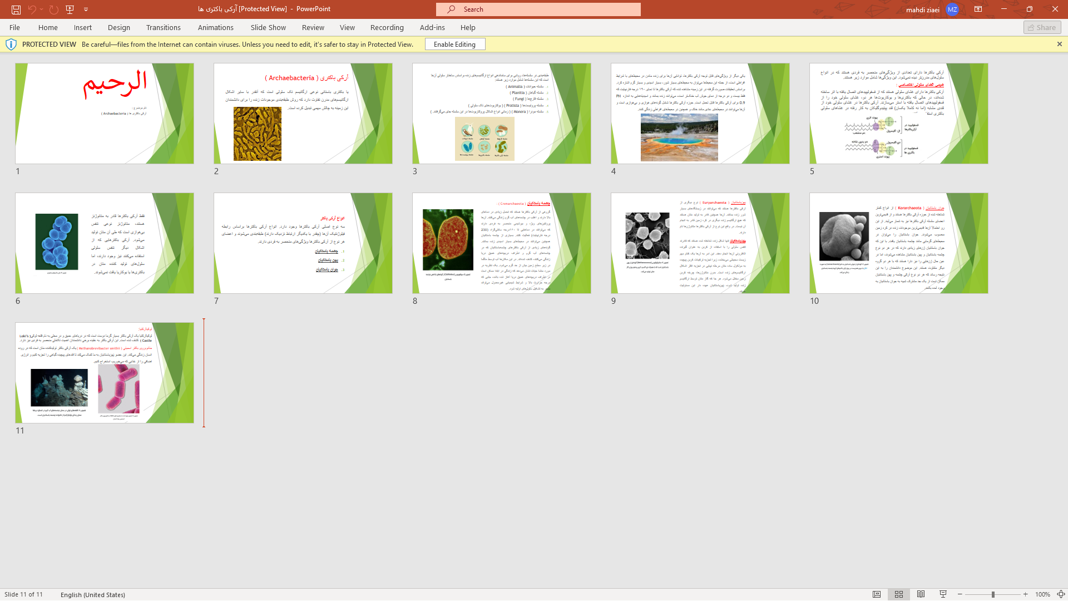Enable Editing by clicking the Enable Editing button
The height and width of the screenshot is (601, 1068).
click(x=456, y=43)
